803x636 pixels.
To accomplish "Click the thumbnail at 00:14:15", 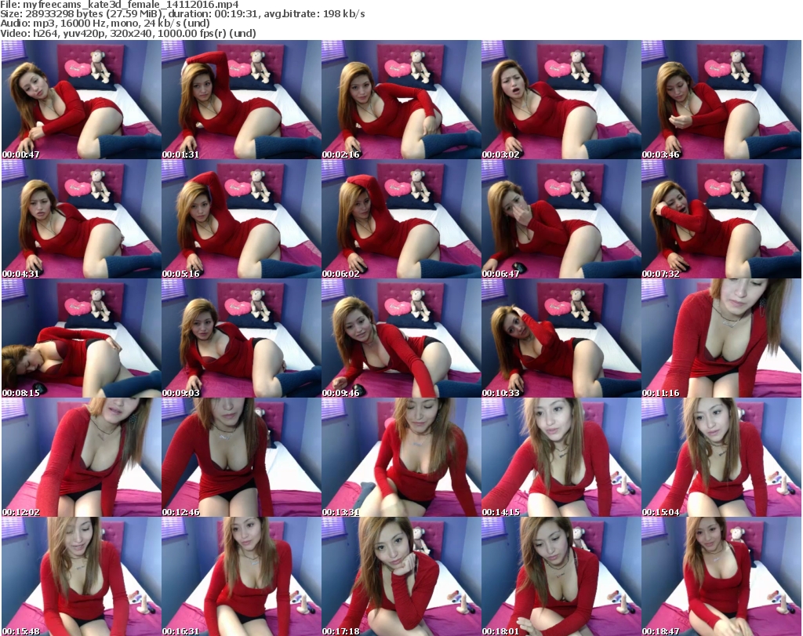I will (x=561, y=457).
